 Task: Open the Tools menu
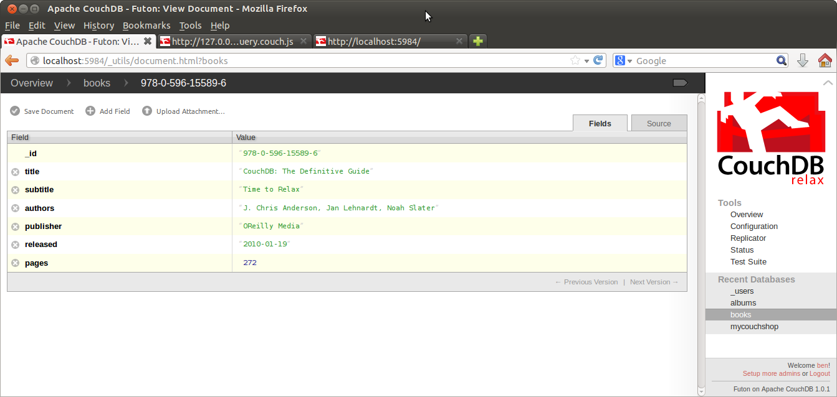pyautogui.click(x=190, y=26)
